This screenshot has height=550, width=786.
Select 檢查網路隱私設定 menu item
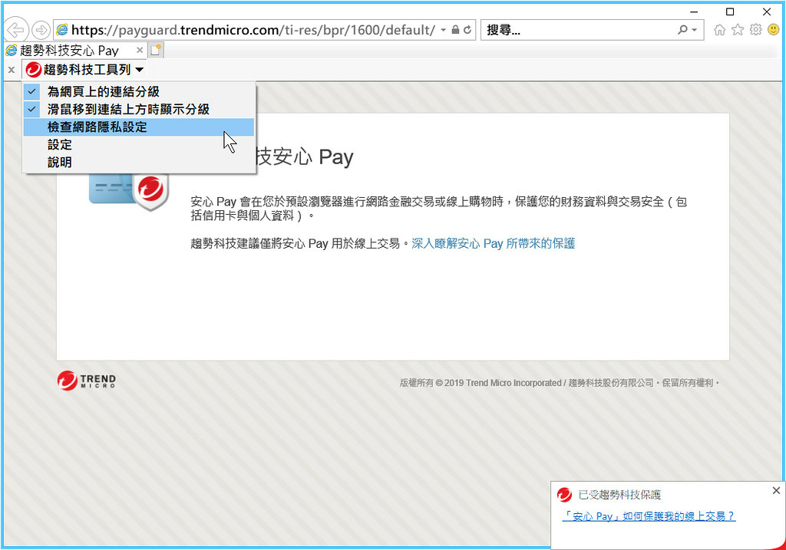pyautogui.click(x=139, y=127)
